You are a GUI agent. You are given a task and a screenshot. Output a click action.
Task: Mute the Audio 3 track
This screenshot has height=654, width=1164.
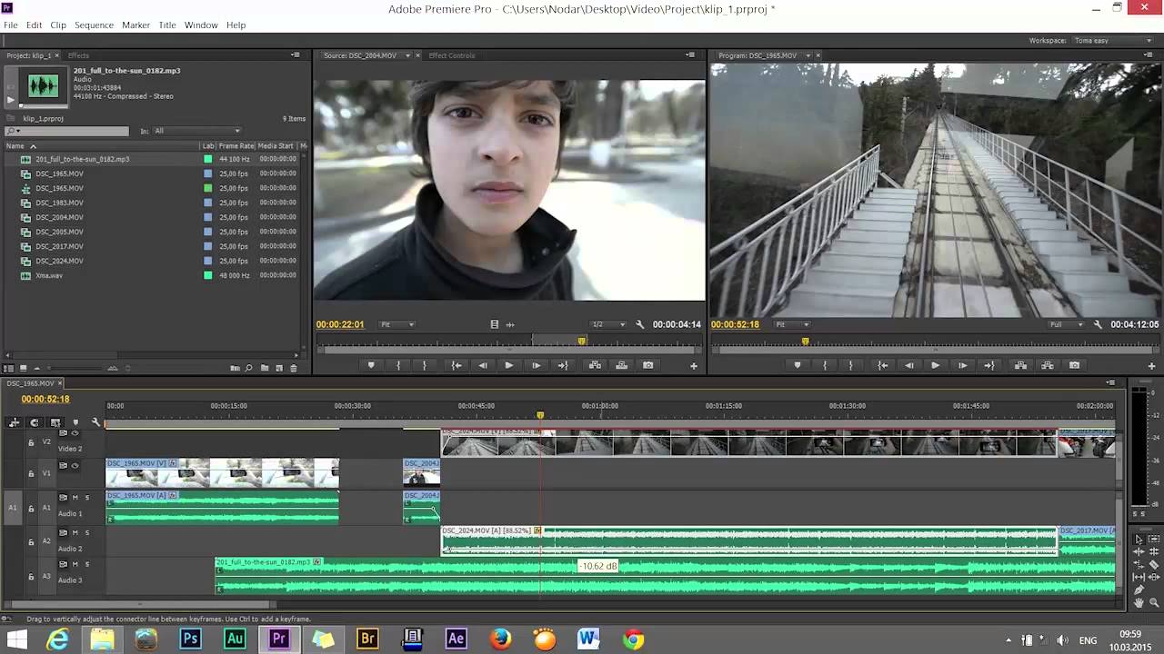tap(75, 564)
